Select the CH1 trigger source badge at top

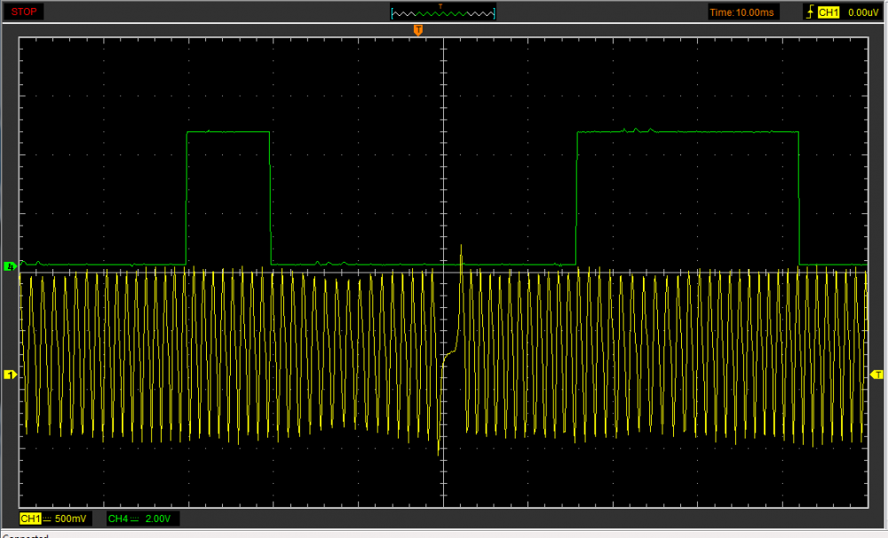tap(828, 12)
